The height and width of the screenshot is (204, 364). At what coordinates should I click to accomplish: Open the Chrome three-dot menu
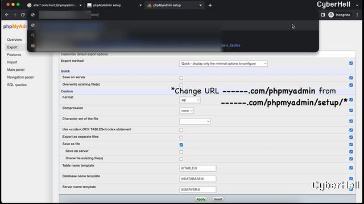pyautogui.click(x=357, y=15)
